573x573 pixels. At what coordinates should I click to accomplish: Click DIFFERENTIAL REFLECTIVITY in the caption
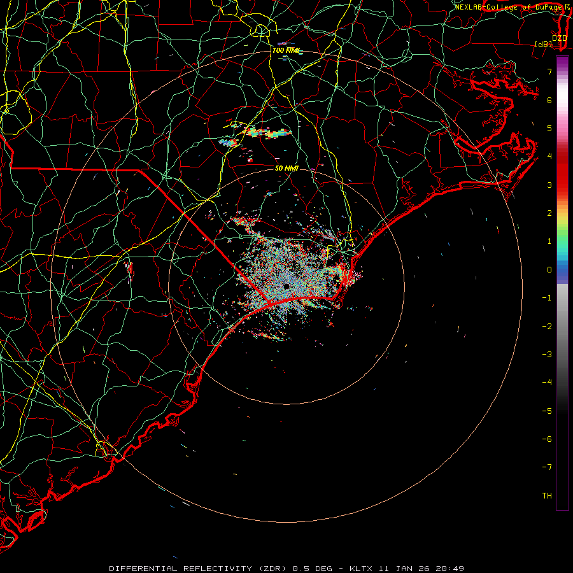pyautogui.click(x=181, y=569)
